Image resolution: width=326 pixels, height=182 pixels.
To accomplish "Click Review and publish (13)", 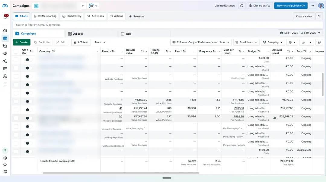I will (291, 6).
